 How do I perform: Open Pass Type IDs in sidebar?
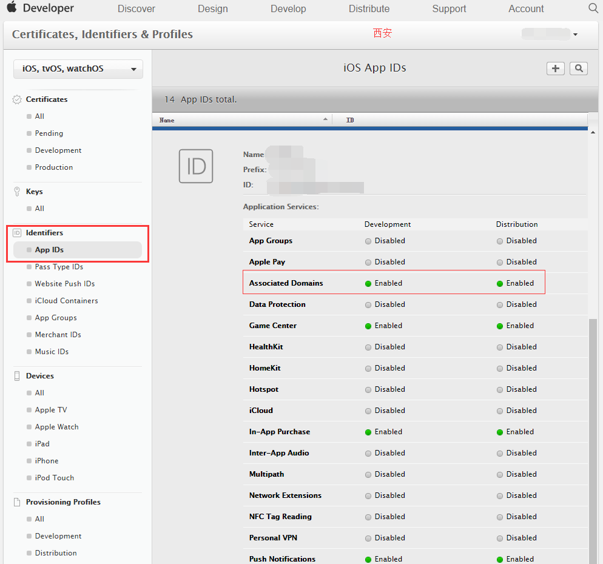(x=59, y=267)
